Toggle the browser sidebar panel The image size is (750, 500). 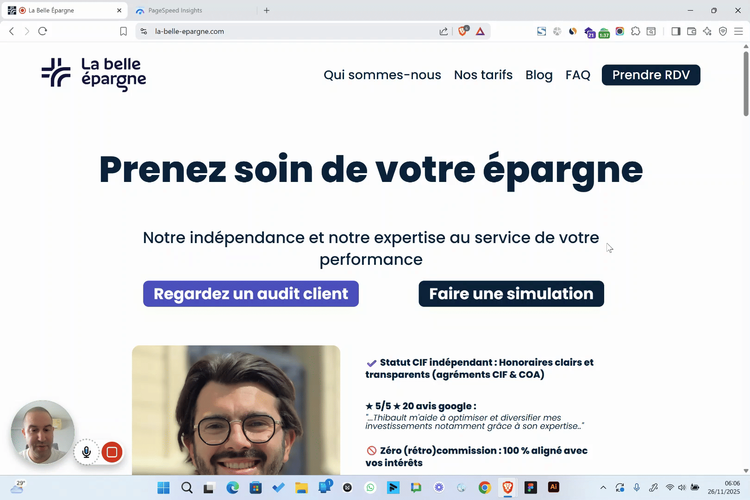click(x=676, y=31)
